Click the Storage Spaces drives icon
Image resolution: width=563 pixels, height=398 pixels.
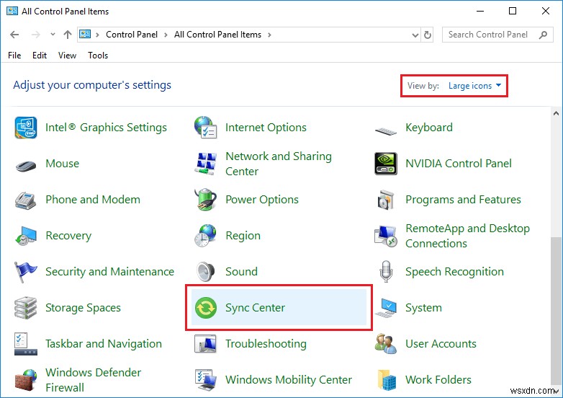click(x=25, y=308)
